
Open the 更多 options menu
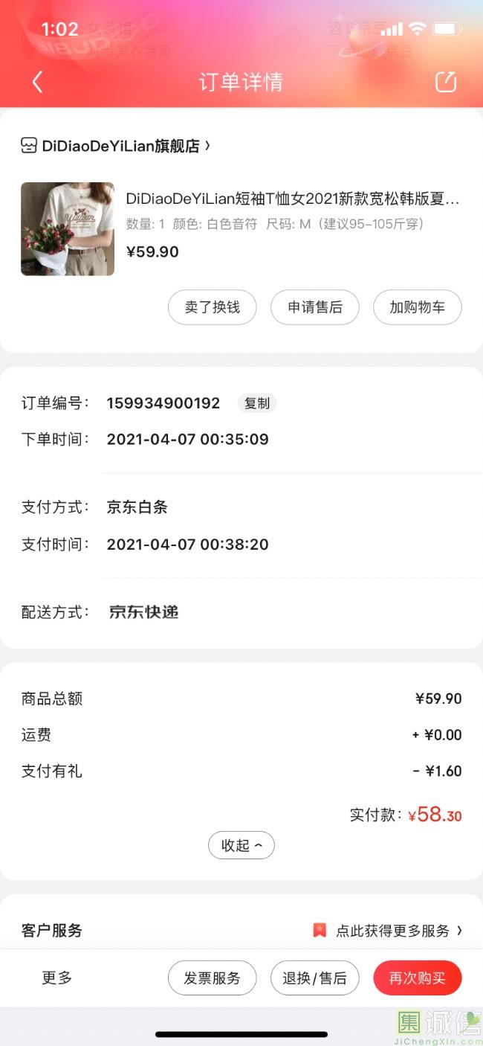click(56, 978)
